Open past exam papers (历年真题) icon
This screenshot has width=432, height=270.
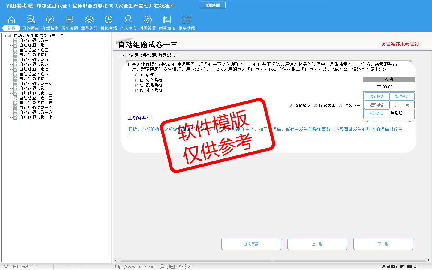click(x=70, y=20)
